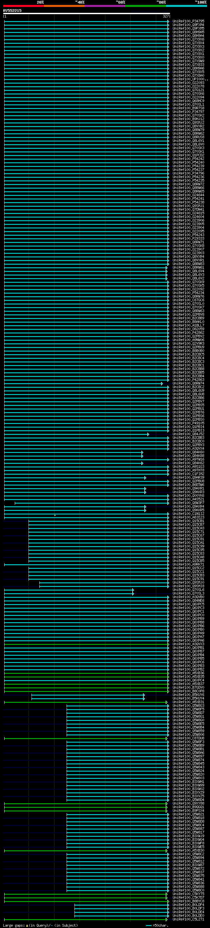This screenshot has width=210, height=928.
Task: Select hit UniRef100_Q84K60
Action: pos(188,452)
